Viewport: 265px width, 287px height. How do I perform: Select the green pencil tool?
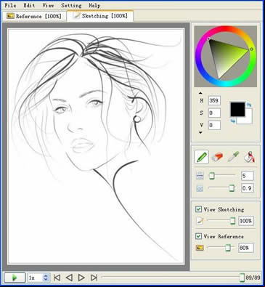click(202, 157)
